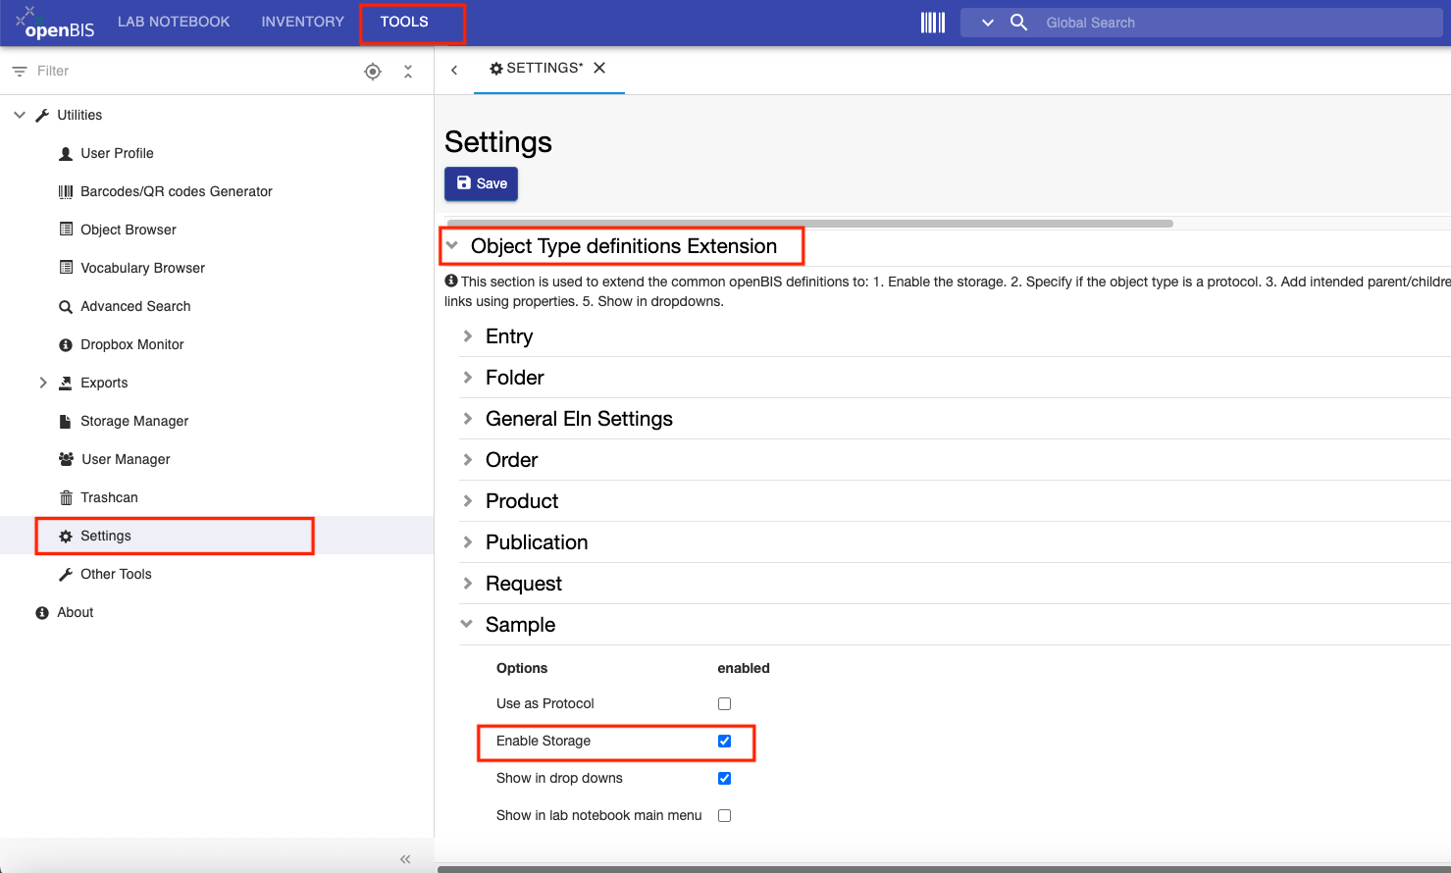Viewport: 1451px width, 873px height.
Task: Click the User Profile person icon
Action: point(66,153)
